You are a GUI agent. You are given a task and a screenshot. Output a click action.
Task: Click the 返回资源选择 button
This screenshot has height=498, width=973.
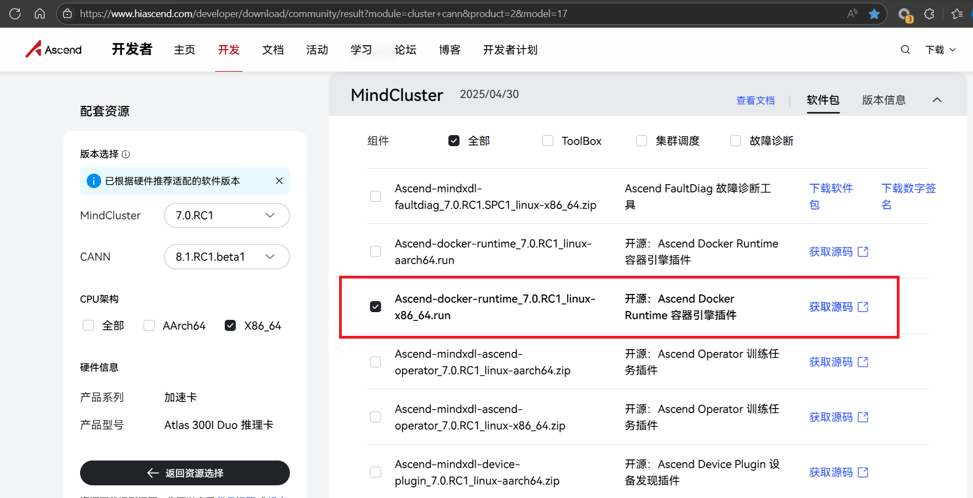pyautogui.click(x=185, y=473)
